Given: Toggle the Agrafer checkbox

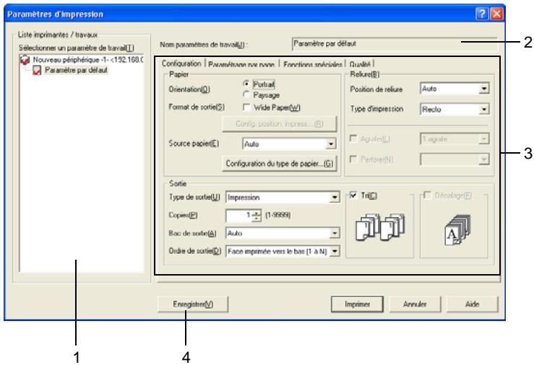Looking at the screenshot, I should coord(353,138).
